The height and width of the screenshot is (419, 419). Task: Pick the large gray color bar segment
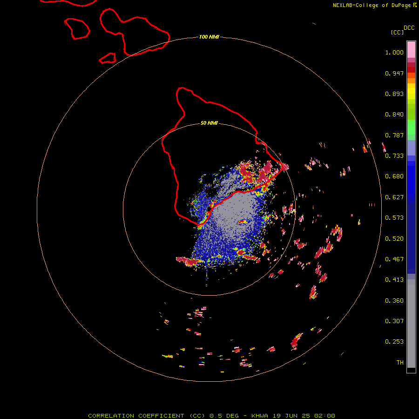coord(411,326)
